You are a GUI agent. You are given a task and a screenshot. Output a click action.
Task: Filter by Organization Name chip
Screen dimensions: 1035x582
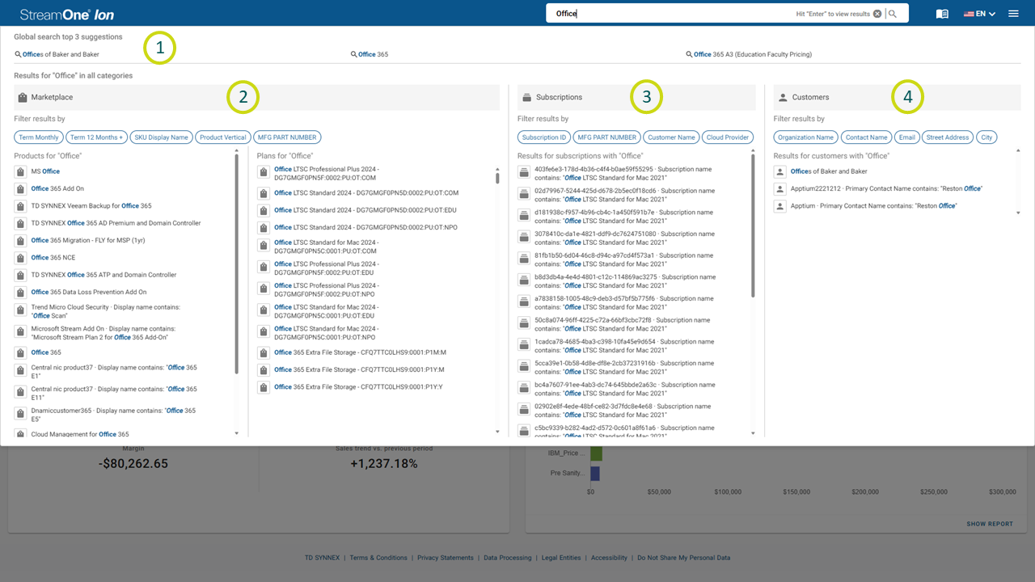(x=806, y=137)
